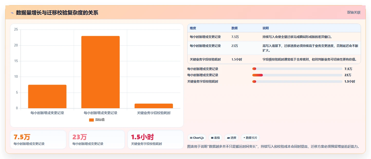Click the 关键业务字段校验耗时 cell in the table
The image size is (371, 159).
pos(205,59)
